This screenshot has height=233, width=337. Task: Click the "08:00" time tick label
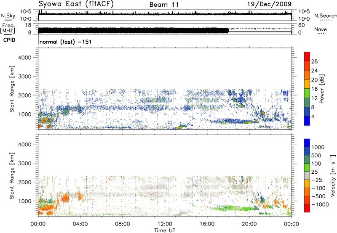[122, 224]
